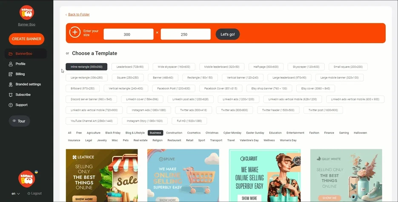The width and height of the screenshot is (398, 202).
Task: Start the Tour with eye button
Action: point(19,121)
